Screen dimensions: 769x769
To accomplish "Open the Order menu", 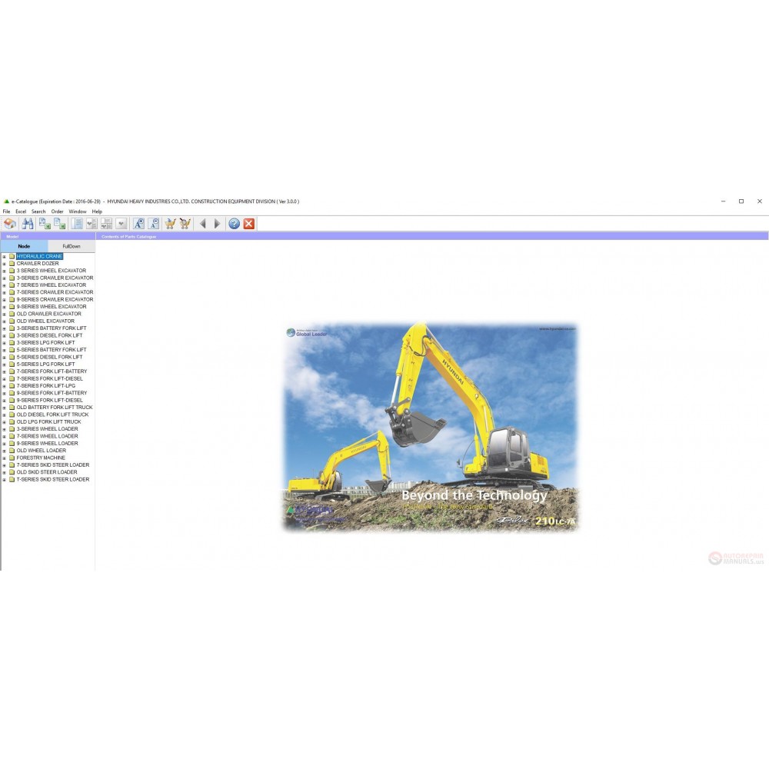I will pos(58,211).
